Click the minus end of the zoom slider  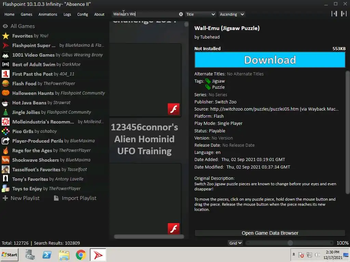click(x=248, y=243)
